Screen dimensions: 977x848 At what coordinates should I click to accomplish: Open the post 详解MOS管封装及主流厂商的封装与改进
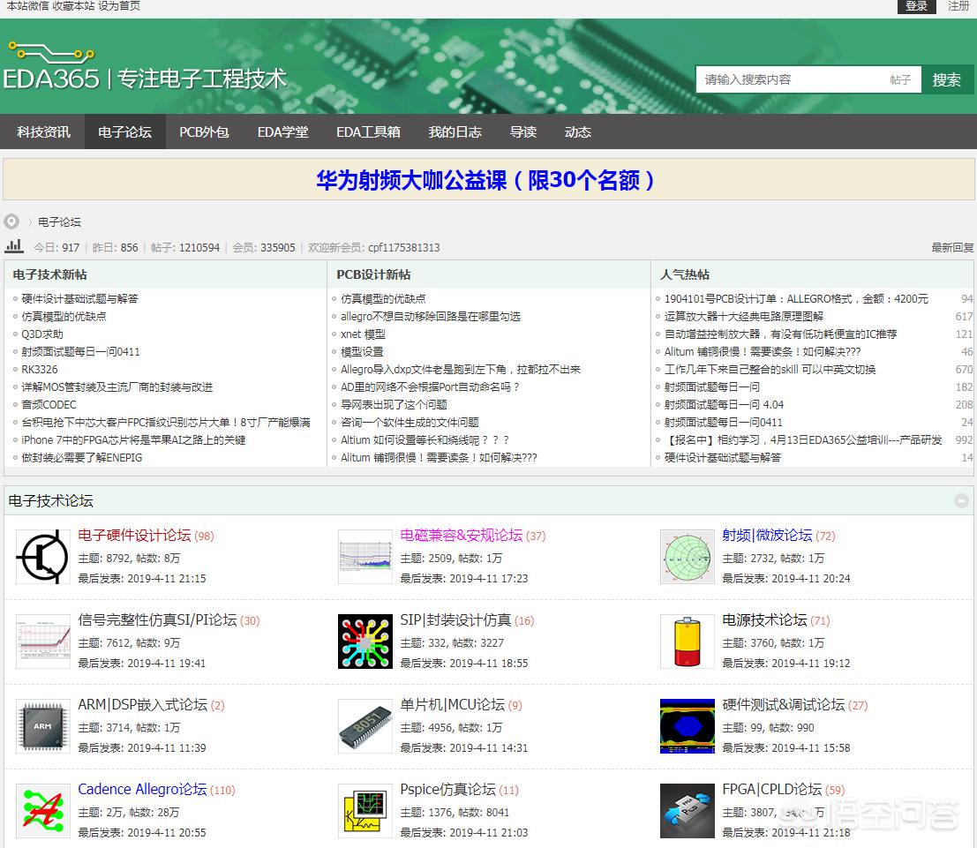point(117,386)
